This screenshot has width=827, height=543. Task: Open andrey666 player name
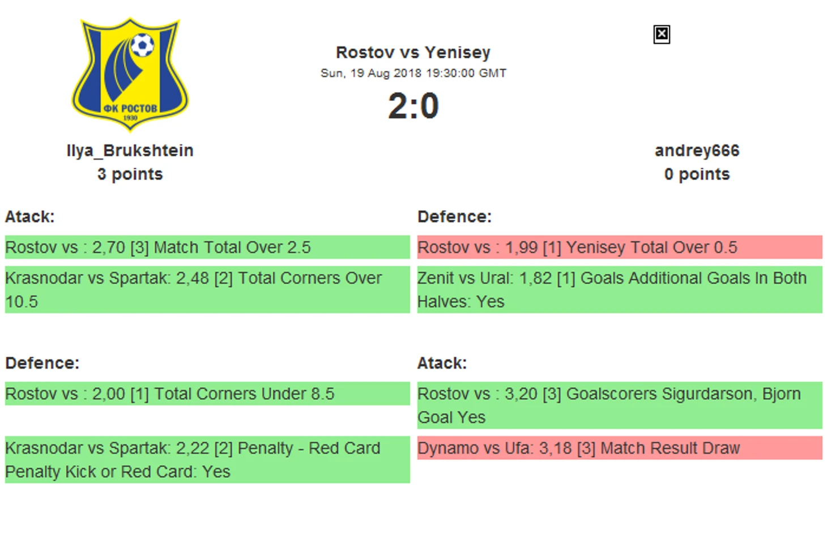click(697, 151)
